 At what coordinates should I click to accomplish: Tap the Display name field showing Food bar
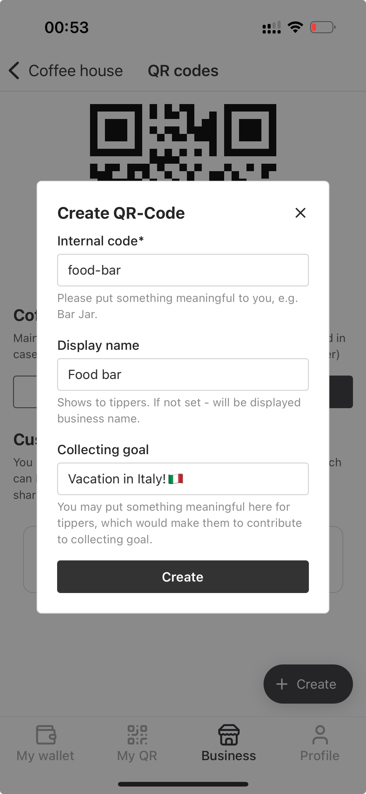click(x=183, y=374)
